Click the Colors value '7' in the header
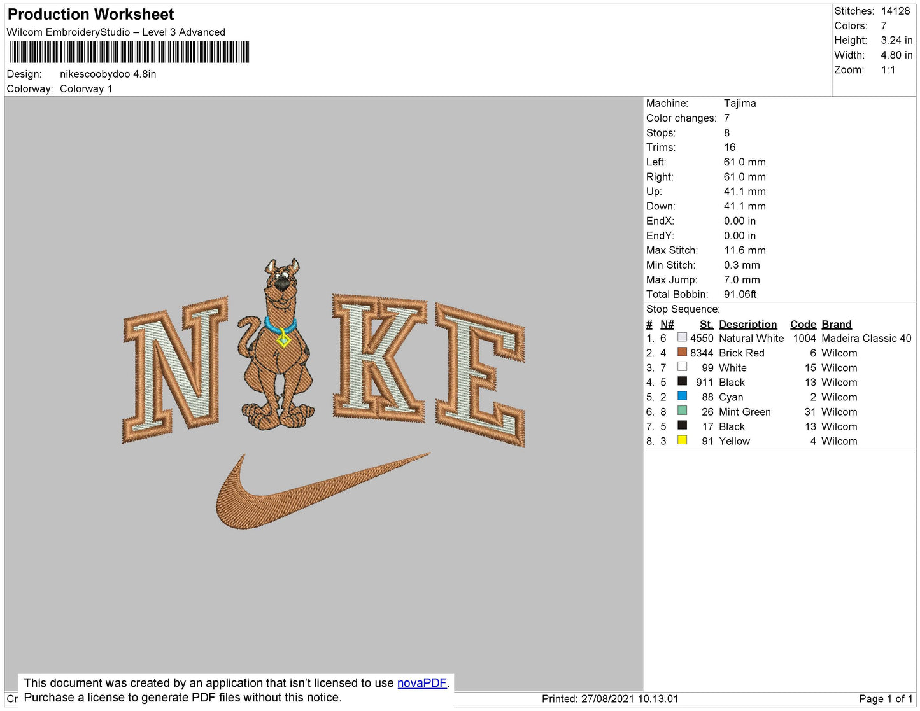This screenshot has height=711, width=920. coord(884,25)
